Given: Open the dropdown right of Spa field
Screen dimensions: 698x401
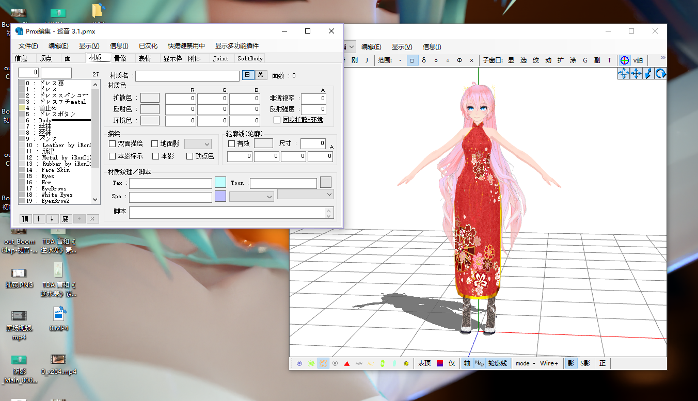Looking at the screenshot, I should coord(251,197).
